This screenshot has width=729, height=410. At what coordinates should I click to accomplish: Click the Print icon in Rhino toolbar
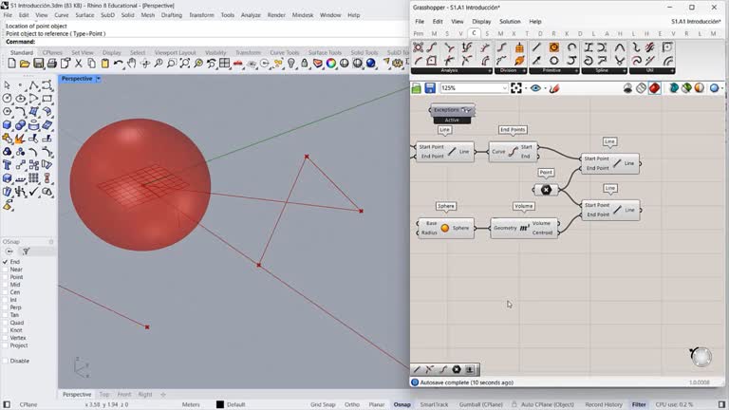50,64
